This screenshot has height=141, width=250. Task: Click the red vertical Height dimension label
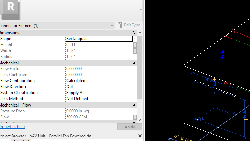[223, 55]
